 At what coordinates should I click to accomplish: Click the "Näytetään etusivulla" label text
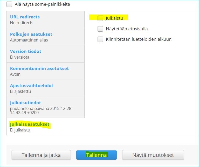click(127, 29)
